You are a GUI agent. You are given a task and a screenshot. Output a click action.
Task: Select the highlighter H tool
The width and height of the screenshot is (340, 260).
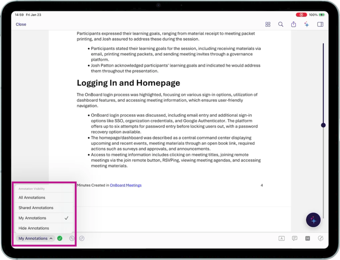307,238
